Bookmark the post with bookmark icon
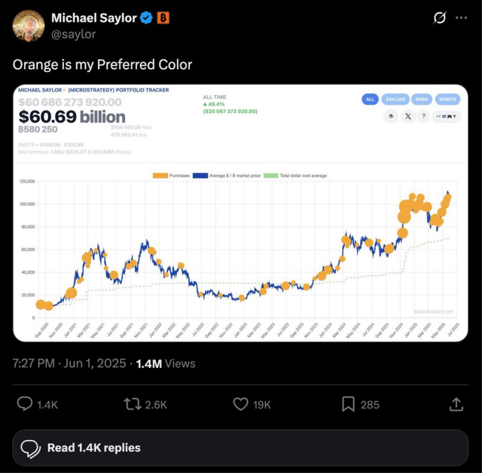 point(348,404)
